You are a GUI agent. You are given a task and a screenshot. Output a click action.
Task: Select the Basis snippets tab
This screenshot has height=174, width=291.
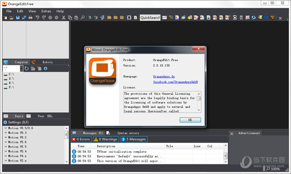point(19,116)
